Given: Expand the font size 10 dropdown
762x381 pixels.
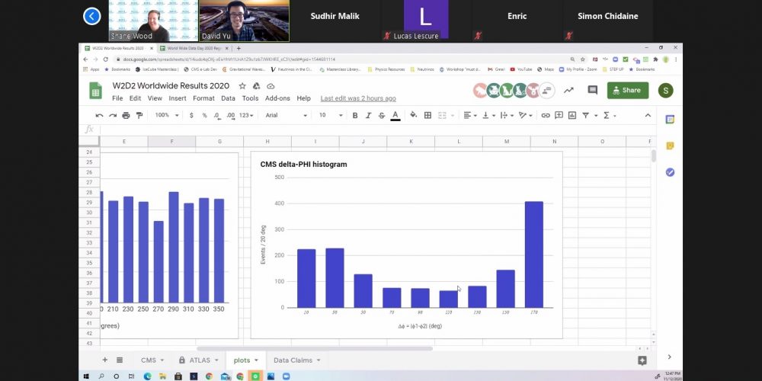Looking at the screenshot, I should tap(328, 115).
